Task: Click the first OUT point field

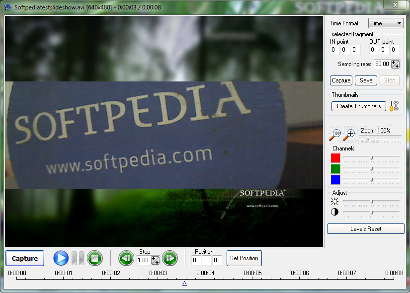Action: point(374,50)
